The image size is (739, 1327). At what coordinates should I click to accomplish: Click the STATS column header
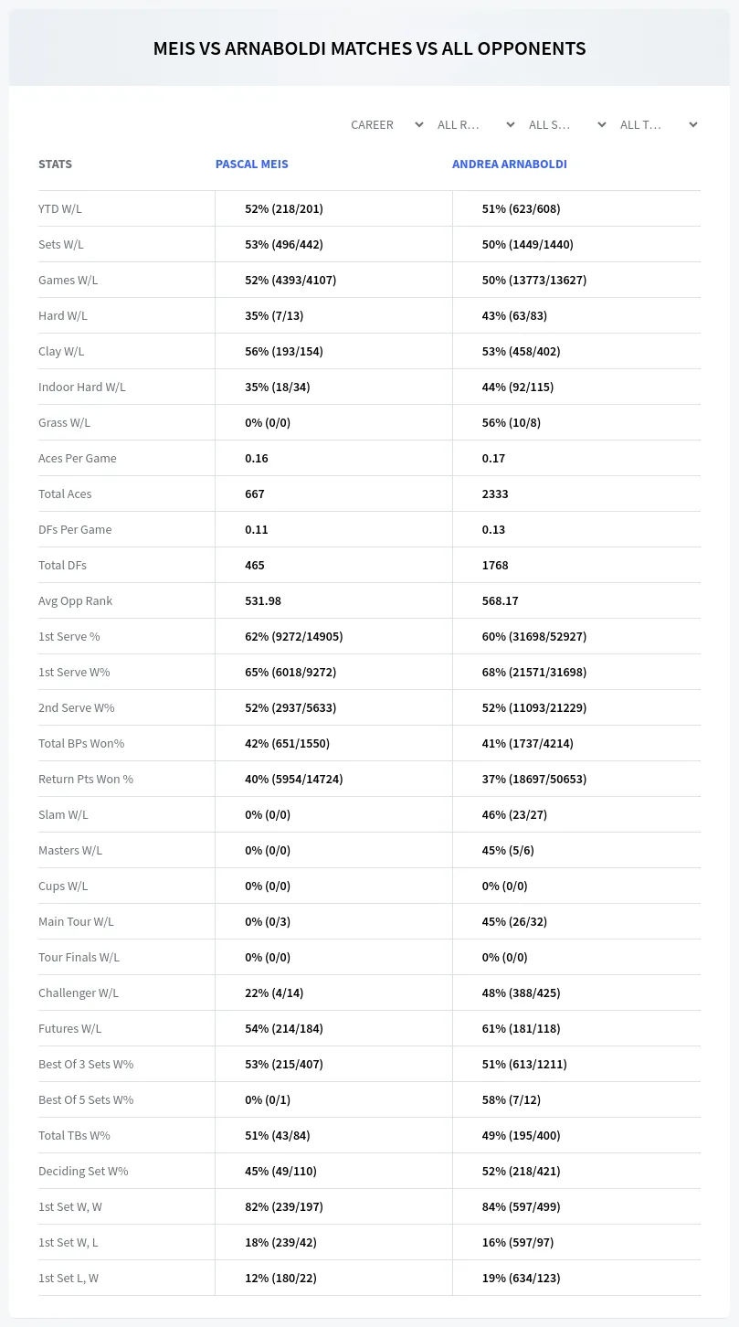coord(55,165)
